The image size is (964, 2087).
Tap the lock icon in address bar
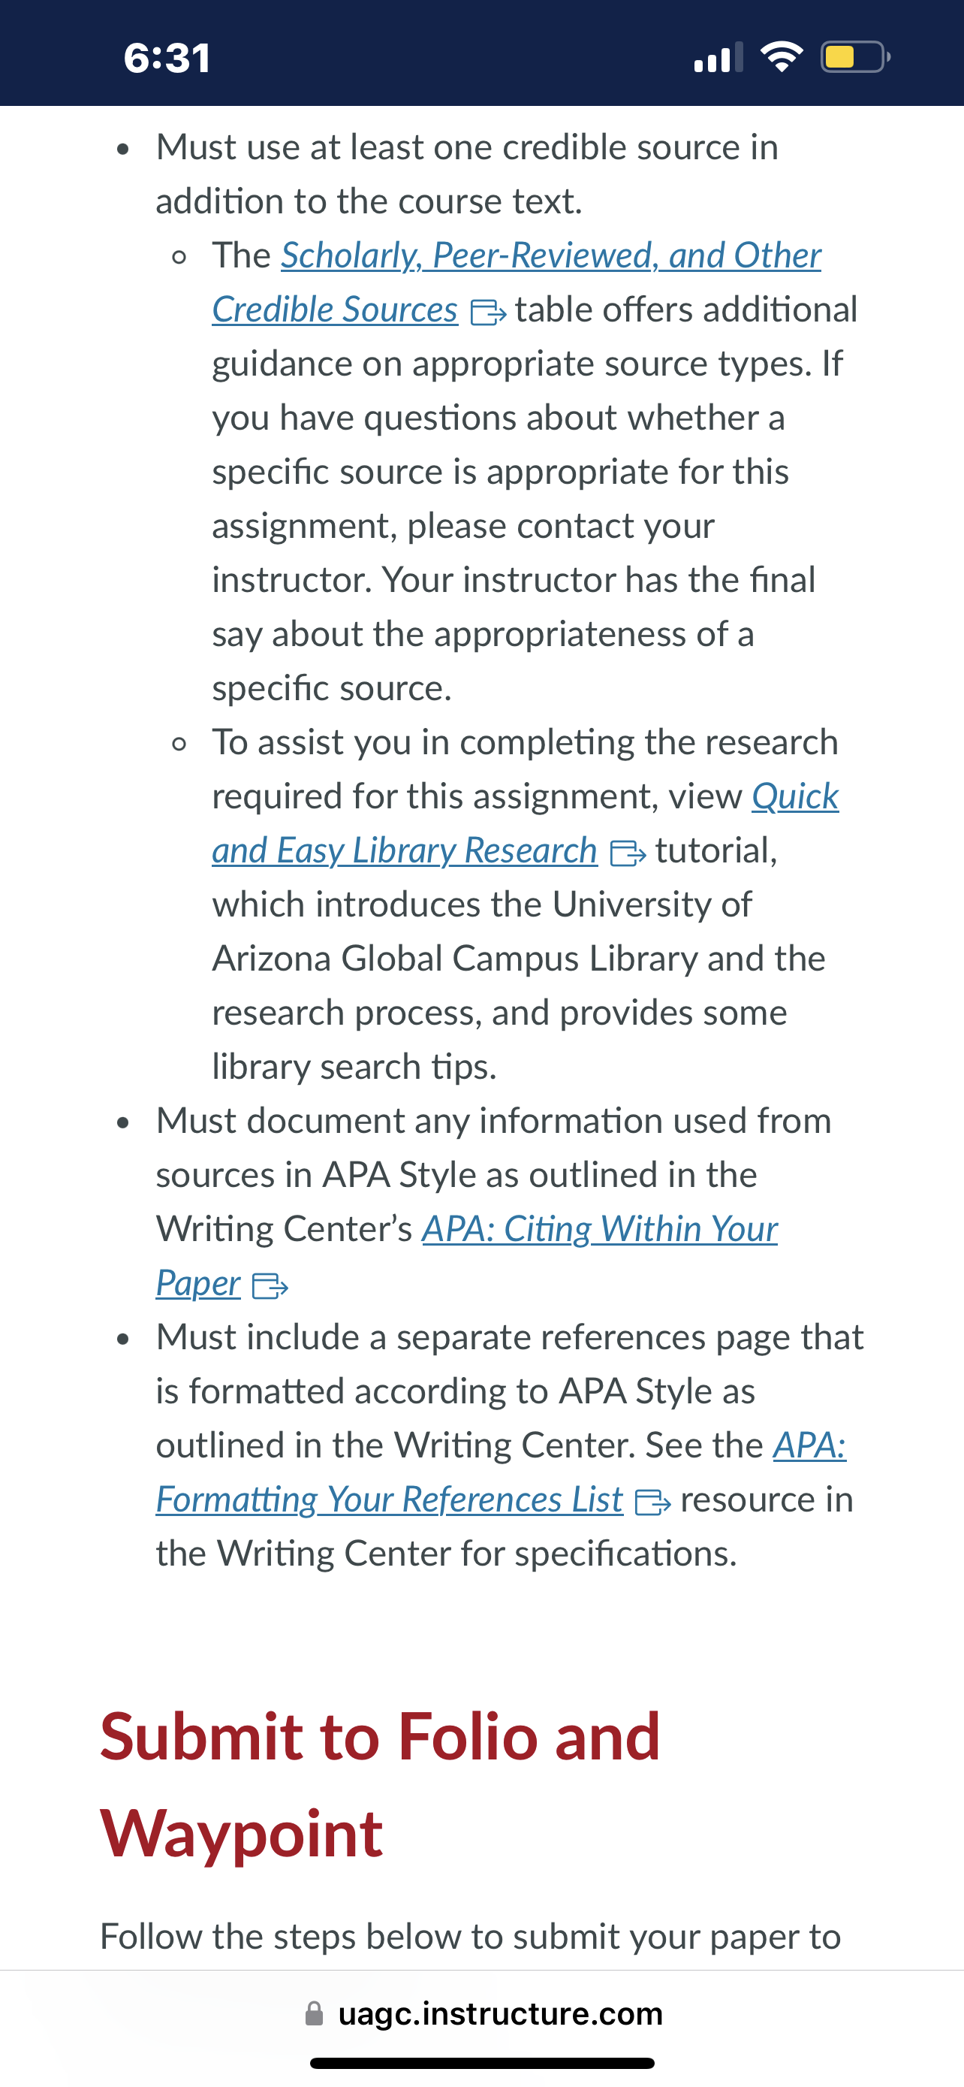click(x=314, y=2013)
